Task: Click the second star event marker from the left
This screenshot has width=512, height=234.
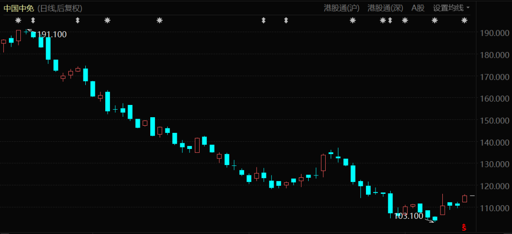Action: [107, 20]
